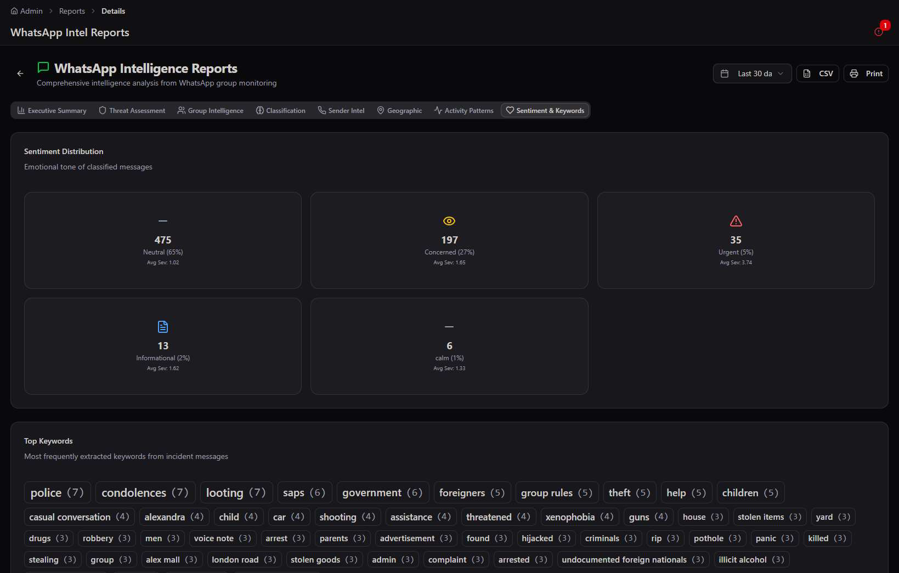Viewport: 899px width, 573px height.
Task: Click the calendar icon in date range selector
Action: 725,73
